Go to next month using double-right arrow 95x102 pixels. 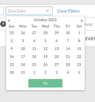point(82,21)
